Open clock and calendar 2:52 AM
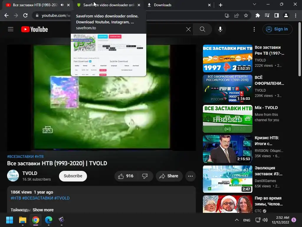302x227 pixels. tap(280, 220)
